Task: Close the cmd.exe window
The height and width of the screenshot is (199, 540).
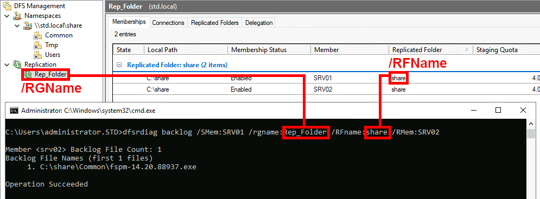Action: tap(523, 110)
